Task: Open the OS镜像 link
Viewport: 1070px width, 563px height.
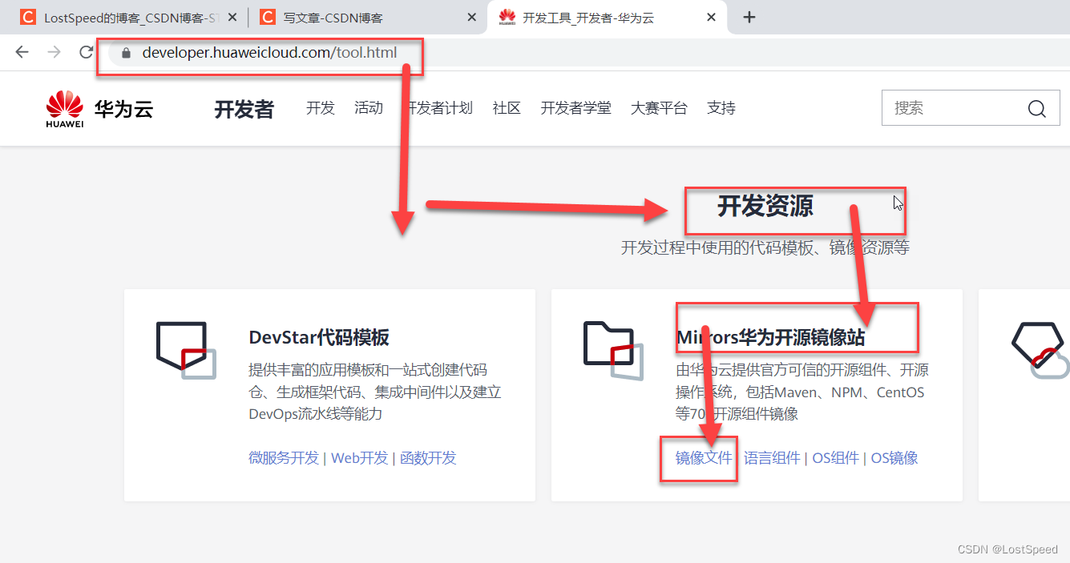Action: (x=894, y=457)
